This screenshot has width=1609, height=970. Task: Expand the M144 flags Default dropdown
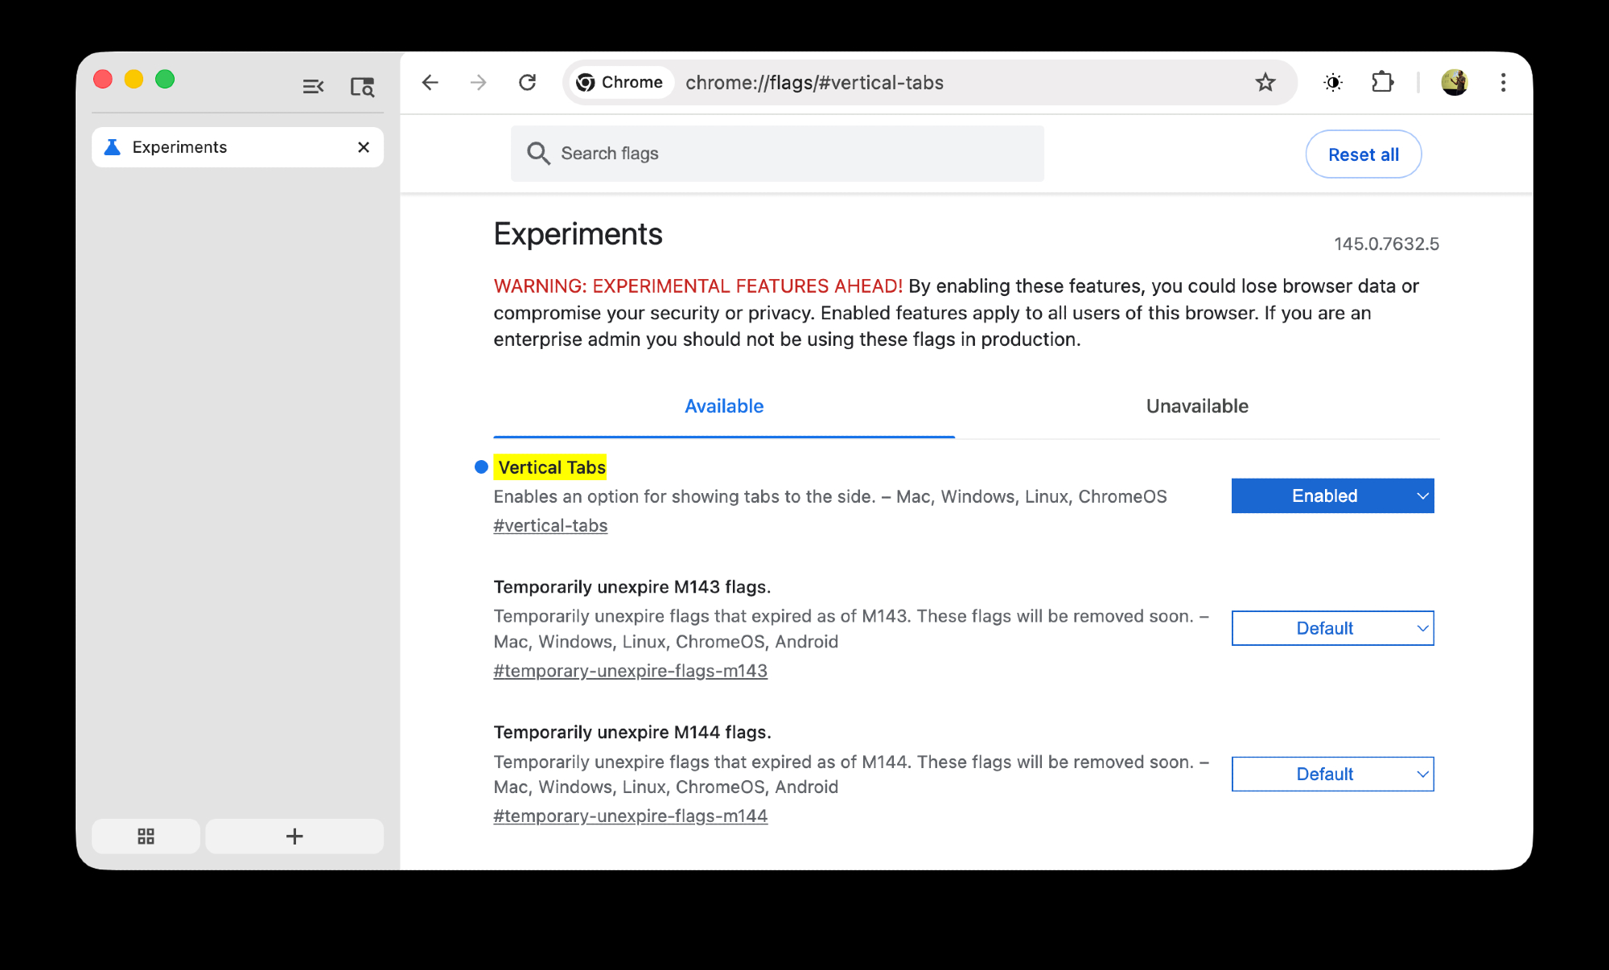[1332, 774]
